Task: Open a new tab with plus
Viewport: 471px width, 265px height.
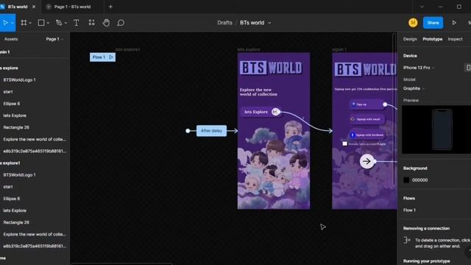Action: tap(110, 7)
